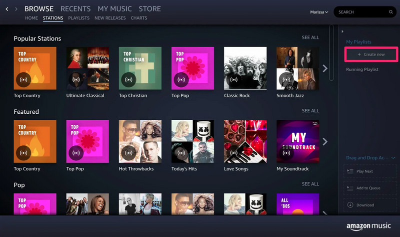400x237 pixels.
Task: Switch to the NEW RELEASES tab
Action: click(110, 18)
